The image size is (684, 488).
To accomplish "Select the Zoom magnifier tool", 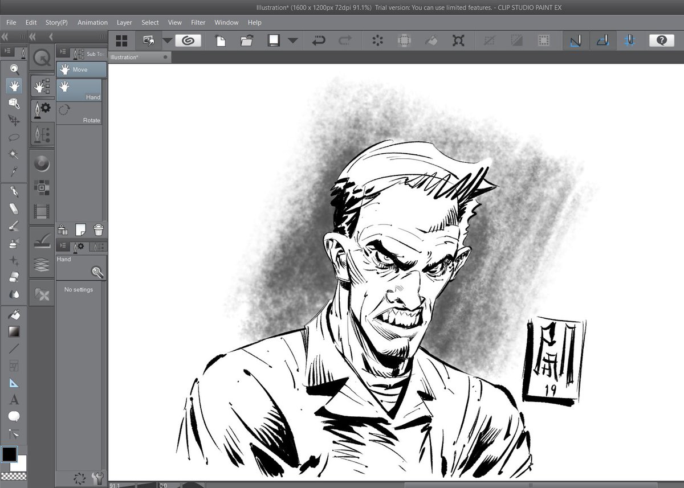I will click(14, 69).
